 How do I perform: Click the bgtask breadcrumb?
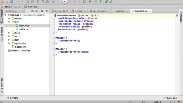point(7,7)
